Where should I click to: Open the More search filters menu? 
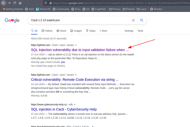click(x=103, y=31)
